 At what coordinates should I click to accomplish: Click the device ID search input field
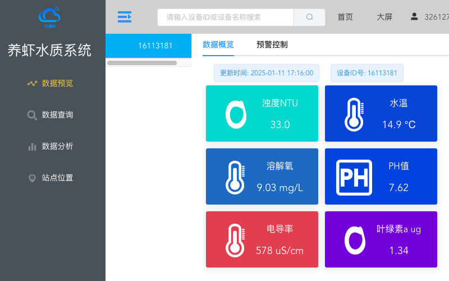tap(226, 17)
